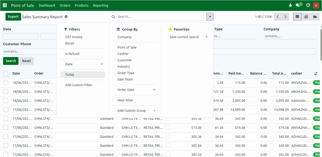
Task: Click the magnifier search icon
Action: tap(113, 17)
